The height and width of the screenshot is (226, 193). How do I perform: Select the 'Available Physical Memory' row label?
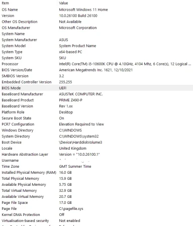click(x=24, y=185)
